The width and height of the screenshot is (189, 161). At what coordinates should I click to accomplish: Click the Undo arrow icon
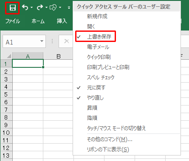click(x=25, y=7)
